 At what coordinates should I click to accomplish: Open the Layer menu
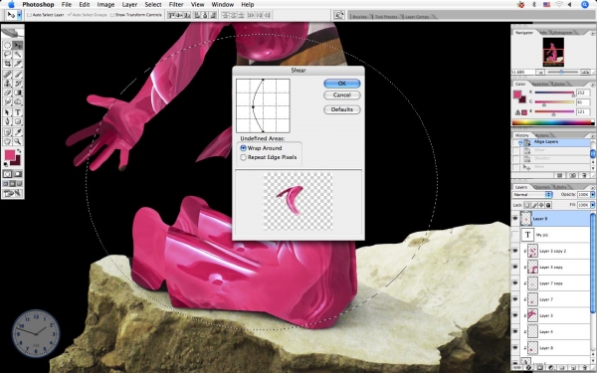tap(129, 5)
